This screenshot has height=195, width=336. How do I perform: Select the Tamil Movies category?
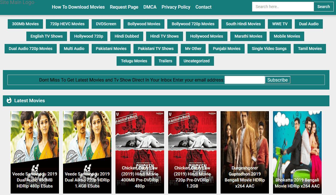[310, 49]
